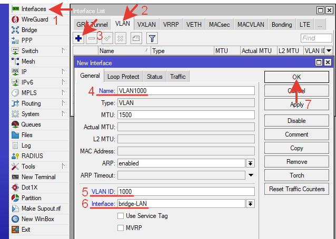Screen dimensions: 336x239
Task: Switch to the VXLAN tab
Action: point(146,25)
